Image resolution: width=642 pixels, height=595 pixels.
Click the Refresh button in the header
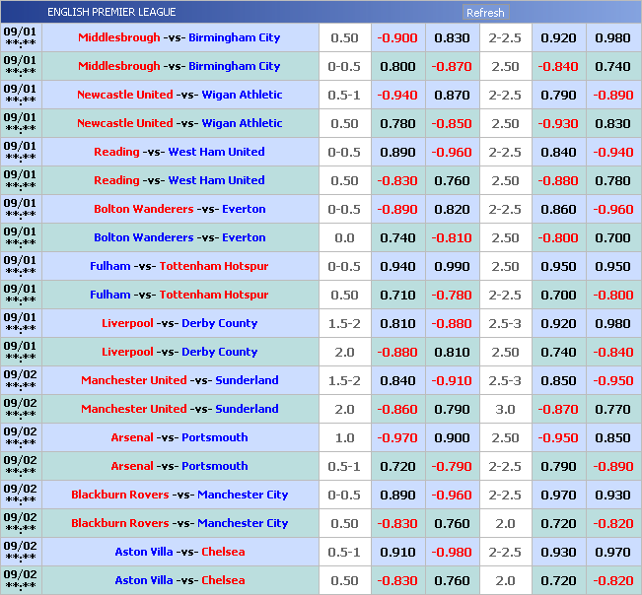coord(485,13)
